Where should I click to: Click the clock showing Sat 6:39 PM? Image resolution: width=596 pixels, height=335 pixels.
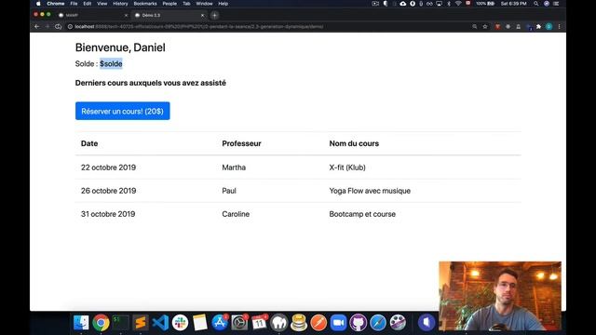tap(513, 4)
